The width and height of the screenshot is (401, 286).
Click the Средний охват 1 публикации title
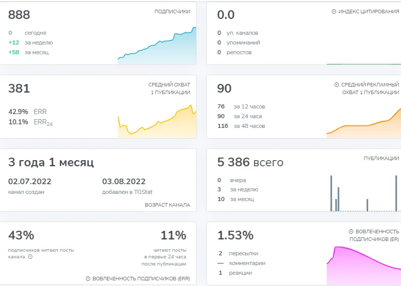click(170, 89)
